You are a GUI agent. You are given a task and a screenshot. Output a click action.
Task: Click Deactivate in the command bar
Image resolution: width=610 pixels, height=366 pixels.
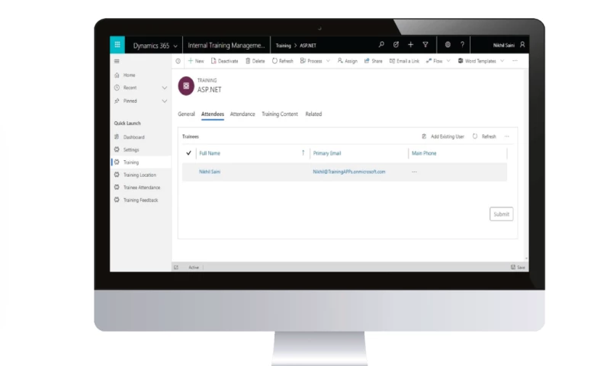point(224,61)
